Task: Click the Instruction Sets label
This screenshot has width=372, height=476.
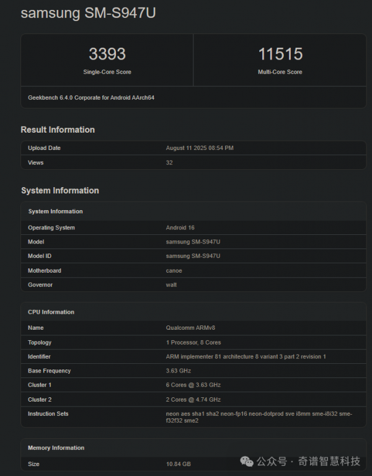Action: 48,414
